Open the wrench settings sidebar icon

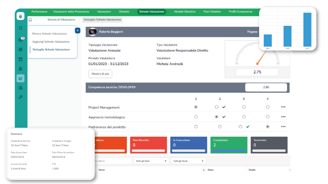[20, 97]
